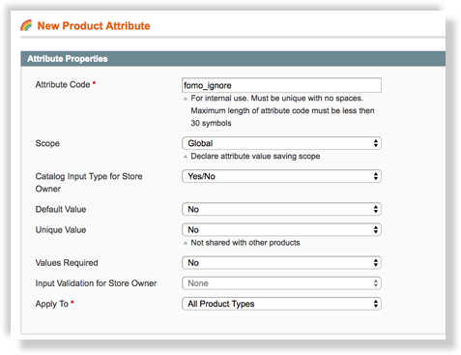
Task: Click the Attribute Code input field
Action: pos(281,85)
